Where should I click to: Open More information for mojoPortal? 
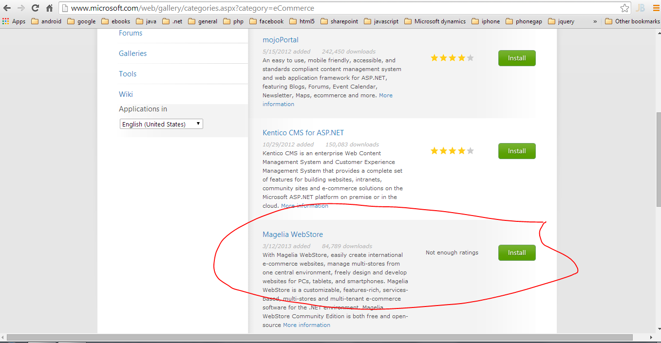[327, 100]
